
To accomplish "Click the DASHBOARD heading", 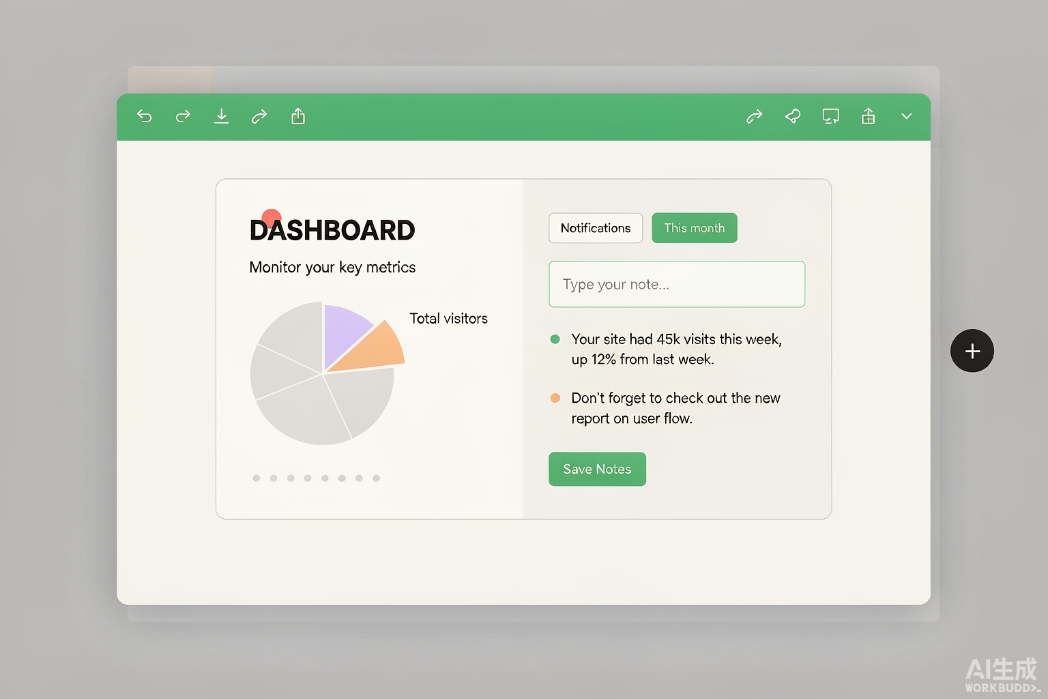I will pyautogui.click(x=332, y=230).
